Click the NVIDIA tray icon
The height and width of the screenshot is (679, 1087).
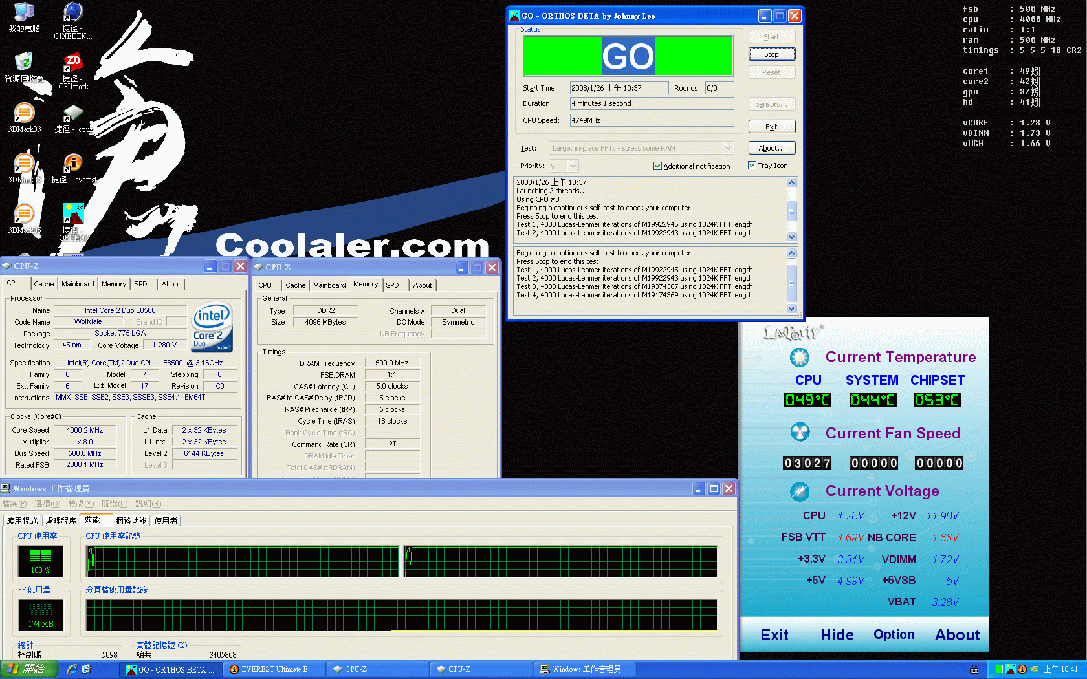coord(1034,669)
